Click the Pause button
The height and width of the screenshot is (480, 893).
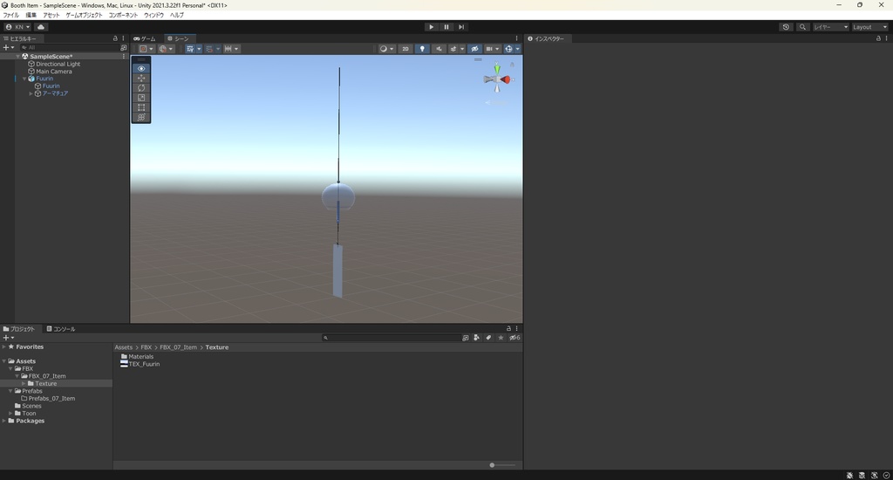[x=446, y=27]
